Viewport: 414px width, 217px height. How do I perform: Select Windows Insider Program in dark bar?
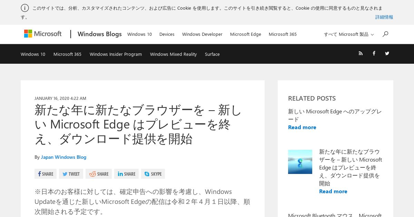[x=116, y=54]
